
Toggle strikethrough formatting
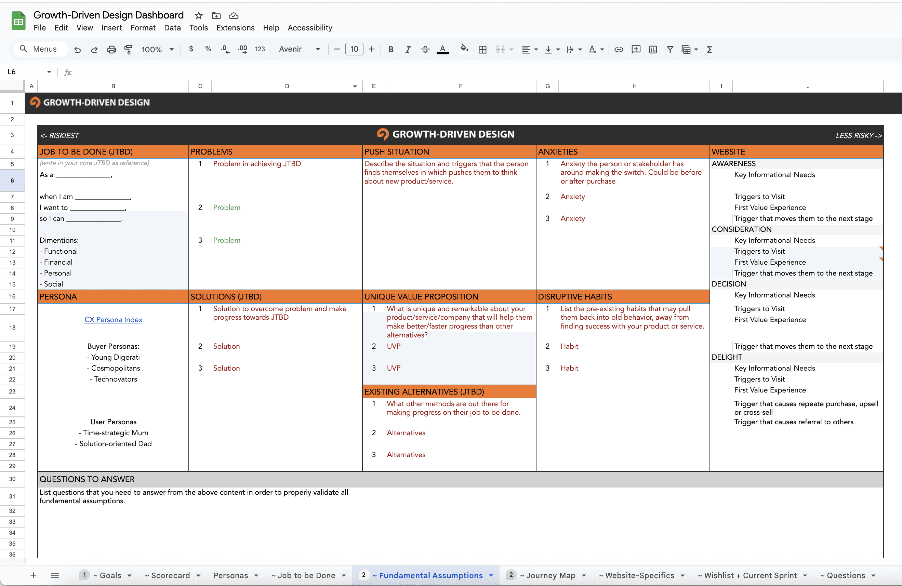tap(425, 49)
